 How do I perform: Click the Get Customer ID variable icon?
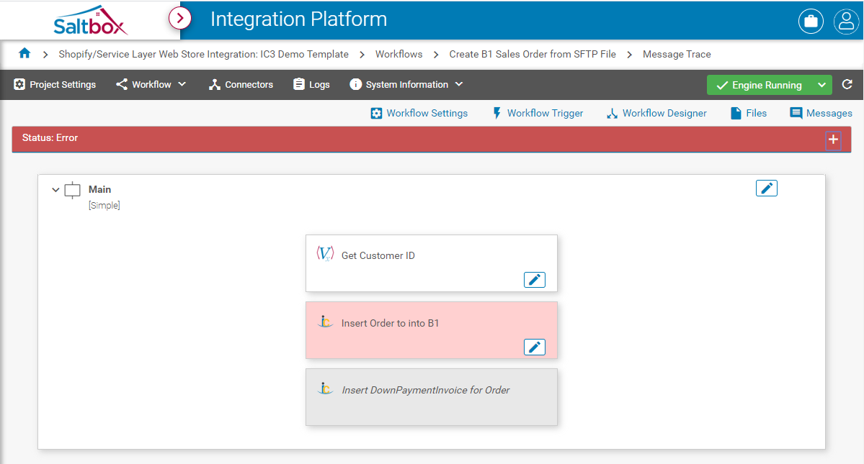point(325,253)
